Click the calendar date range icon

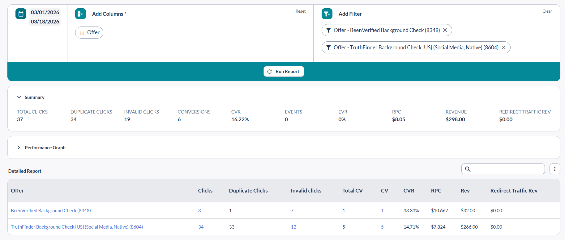tap(21, 14)
